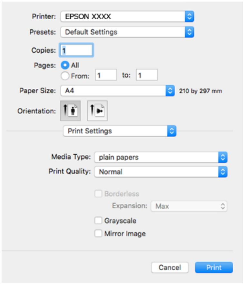Viewport: 244px width, 284px height.
Task: Tick the disabled Borderless checkbox
Action: point(98,194)
